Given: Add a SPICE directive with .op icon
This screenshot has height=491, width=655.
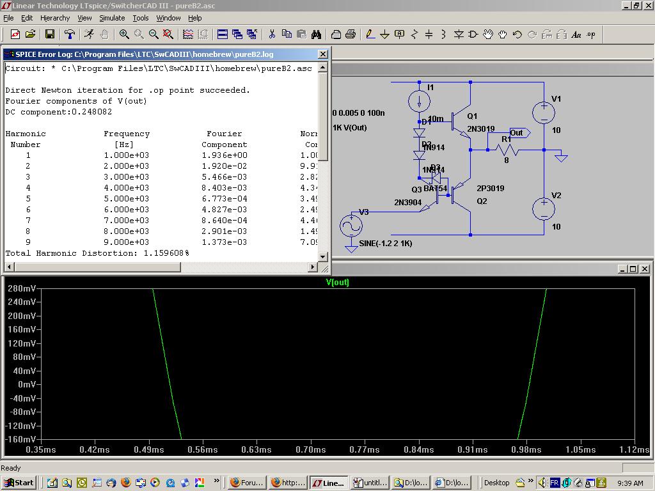Looking at the screenshot, I should tap(591, 35).
